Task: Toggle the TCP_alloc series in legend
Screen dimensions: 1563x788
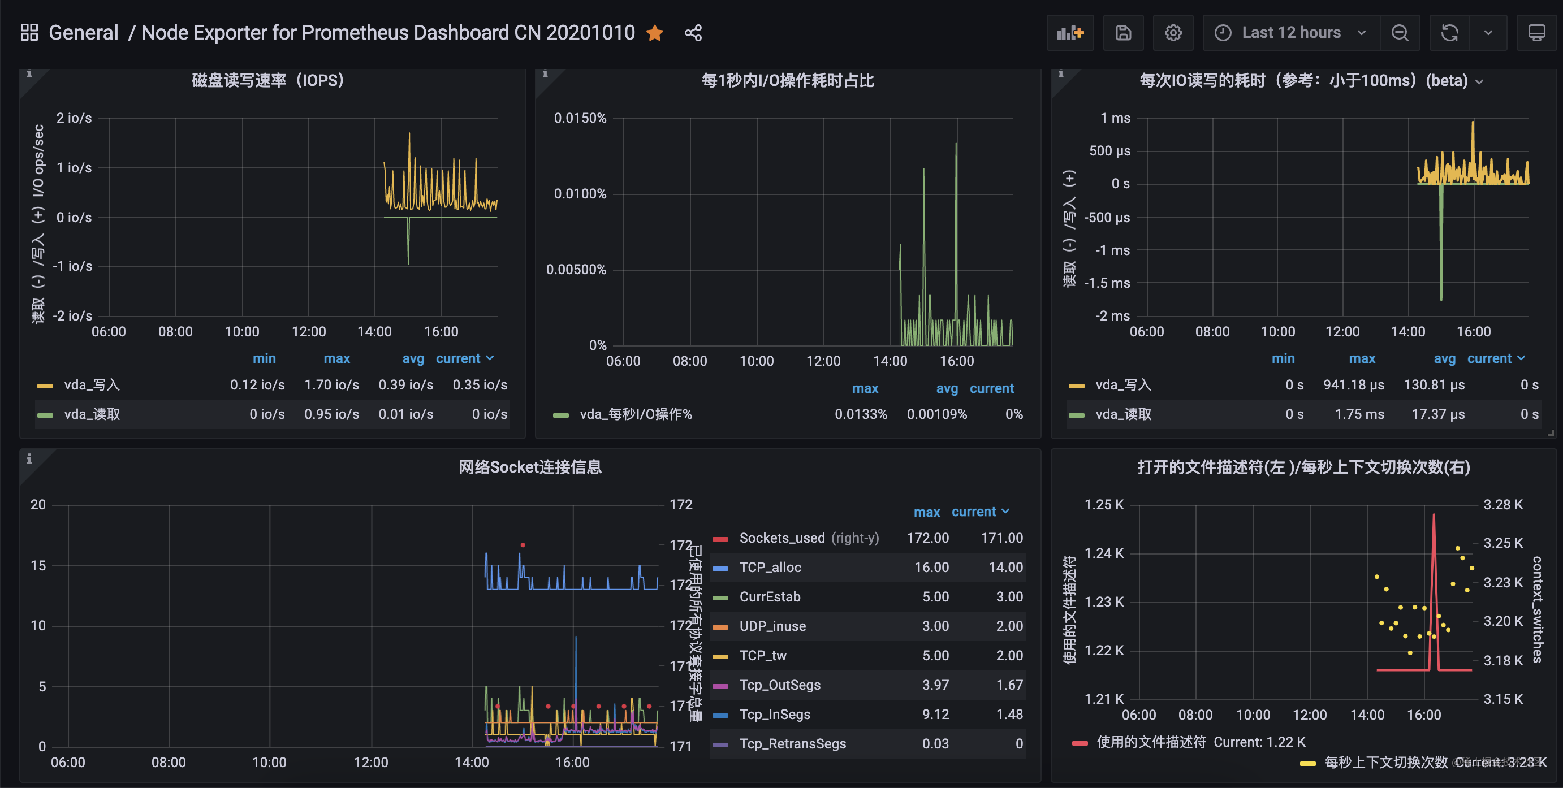Action: click(x=770, y=567)
